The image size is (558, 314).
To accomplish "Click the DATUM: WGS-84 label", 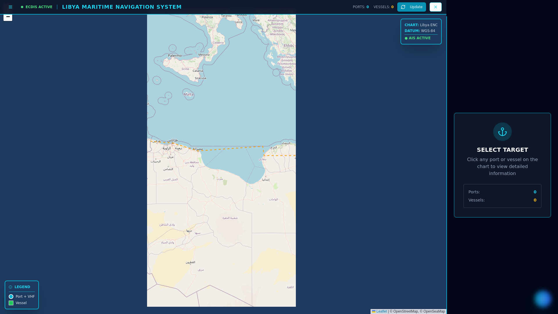I will (420, 31).
